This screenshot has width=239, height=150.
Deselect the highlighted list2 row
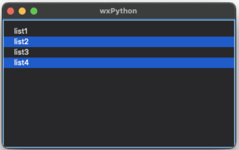[119, 42]
